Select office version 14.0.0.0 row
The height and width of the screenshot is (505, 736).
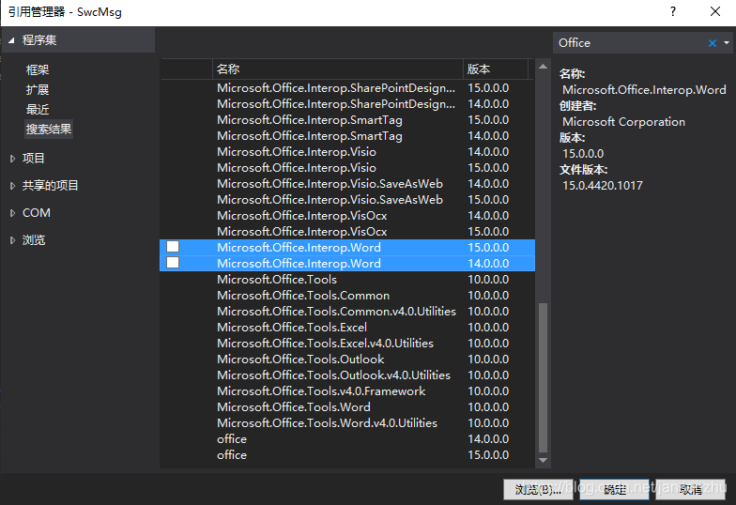pos(347,439)
